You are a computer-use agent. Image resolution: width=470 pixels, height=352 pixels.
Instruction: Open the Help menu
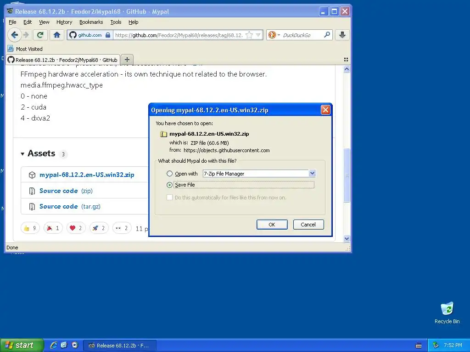click(134, 22)
